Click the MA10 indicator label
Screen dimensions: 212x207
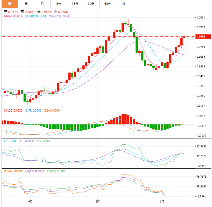click(x=36, y=16)
